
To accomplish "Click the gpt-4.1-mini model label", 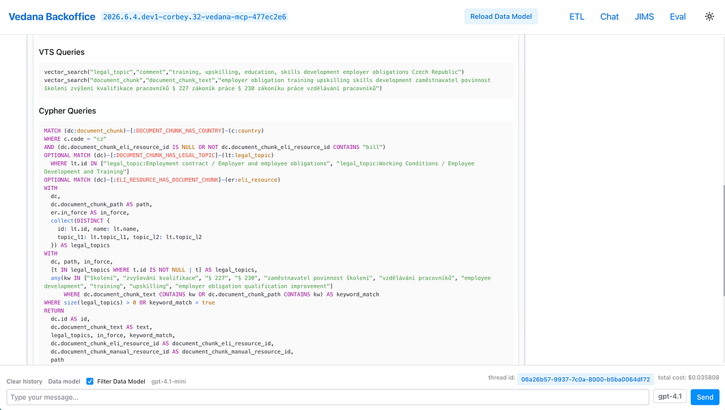I will point(169,381).
